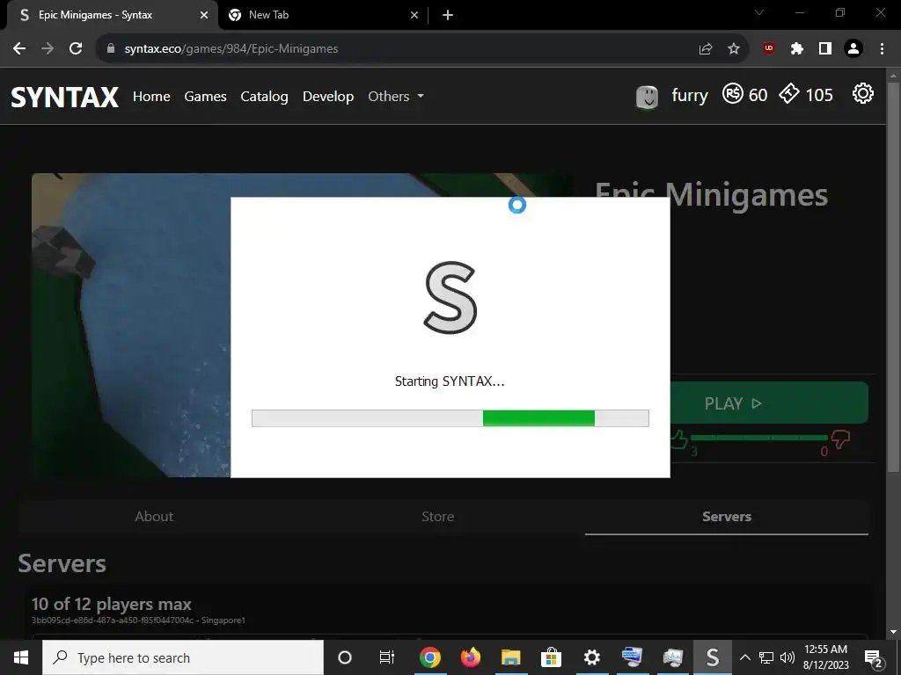Viewport: 901px width, 675px height.
Task: Bookmark the page with star icon
Action: click(734, 49)
